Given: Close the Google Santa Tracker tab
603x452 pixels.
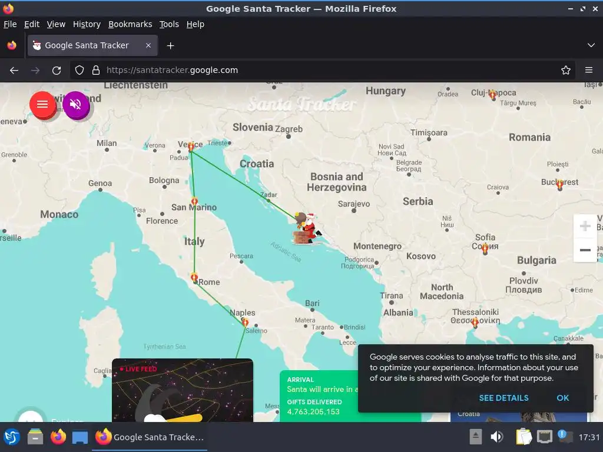Looking at the screenshot, I should coord(148,45).
